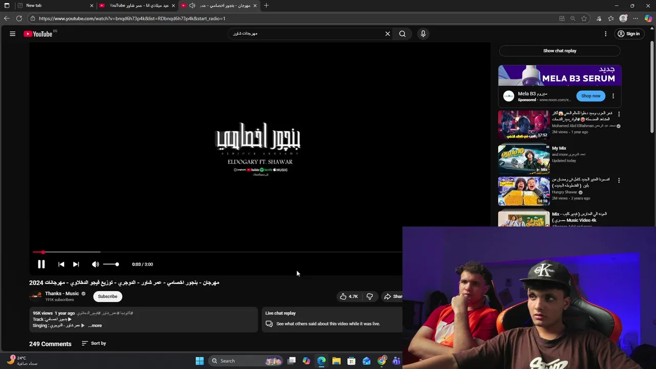Image resolution: width=656 pixels, height=369 pixels.
Task: Open a new browser tab
Action: click(x=266, y=6)
